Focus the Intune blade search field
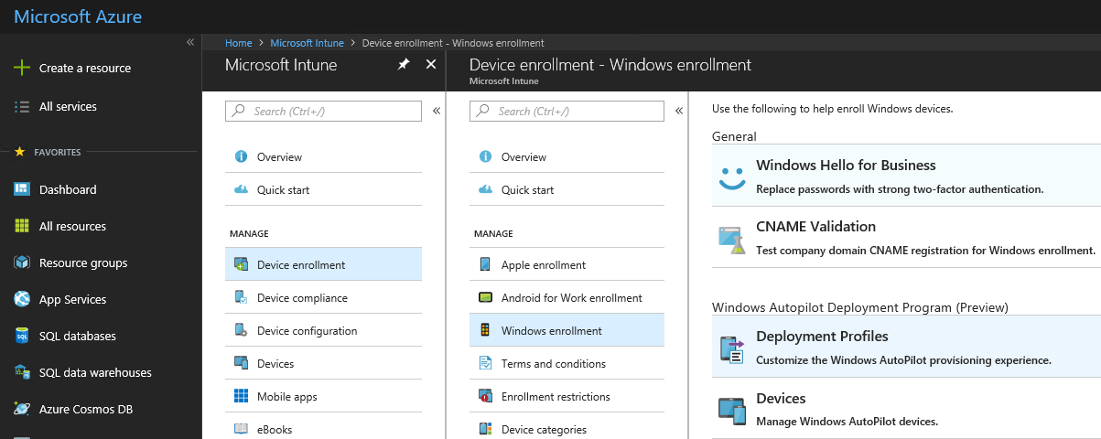This screenshot has width=1101, height=439. click(x=323, y=111)
